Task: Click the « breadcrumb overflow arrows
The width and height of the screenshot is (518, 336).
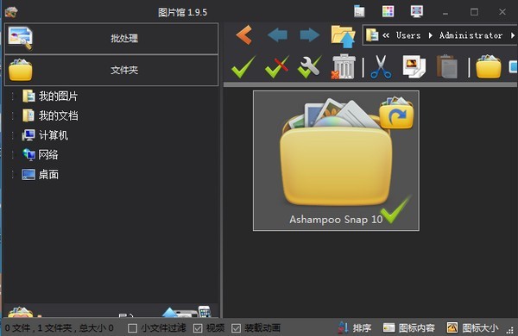Action: pos(386,35)
